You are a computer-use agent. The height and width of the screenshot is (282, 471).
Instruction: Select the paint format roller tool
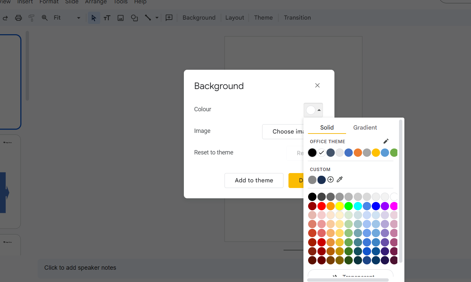[x=32, y=18]
